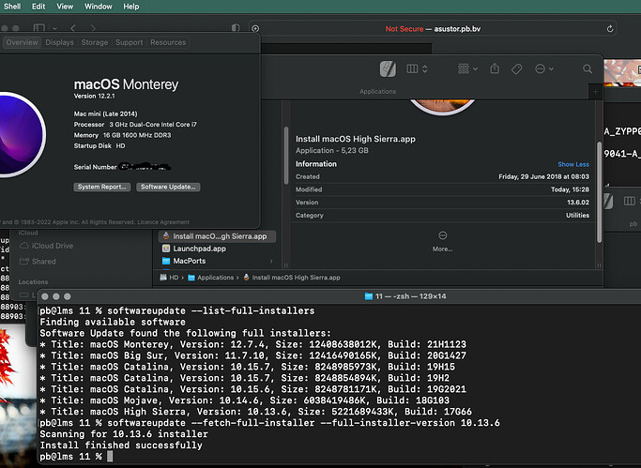Screen dimensions: 641x468
Task: Click the Finder app icon in toolbar
Action: tap(388, 68)
